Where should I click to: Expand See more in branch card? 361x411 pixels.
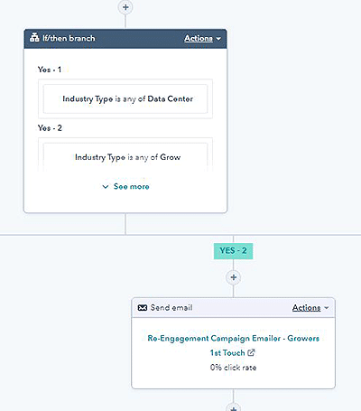tap(125, 186)
